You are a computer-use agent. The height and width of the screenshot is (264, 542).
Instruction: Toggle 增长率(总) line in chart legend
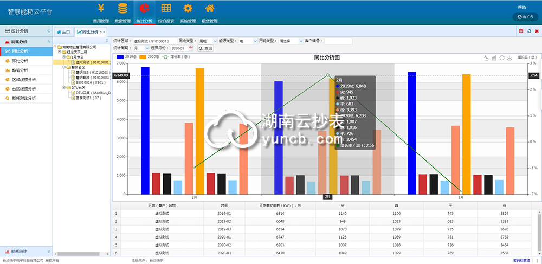[175, 56]
